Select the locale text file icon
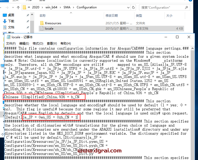Screen dimensions: 198x160 42,29
